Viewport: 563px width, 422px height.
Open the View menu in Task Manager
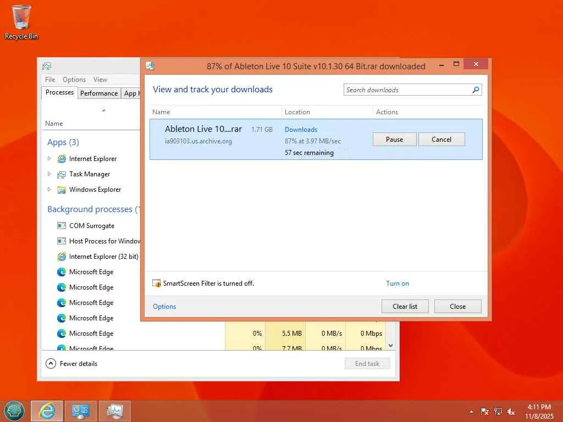coord(100,80)
